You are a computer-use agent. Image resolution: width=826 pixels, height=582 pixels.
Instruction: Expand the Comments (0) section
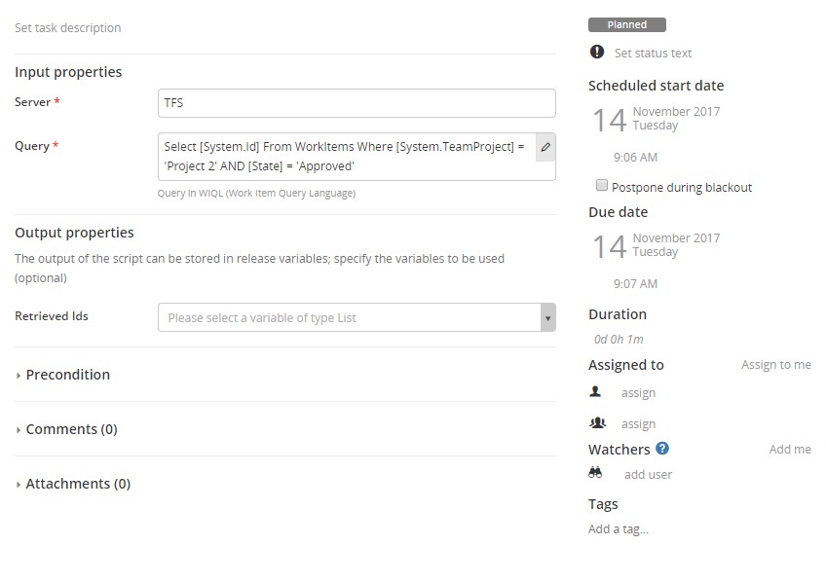tap(71, 429)
